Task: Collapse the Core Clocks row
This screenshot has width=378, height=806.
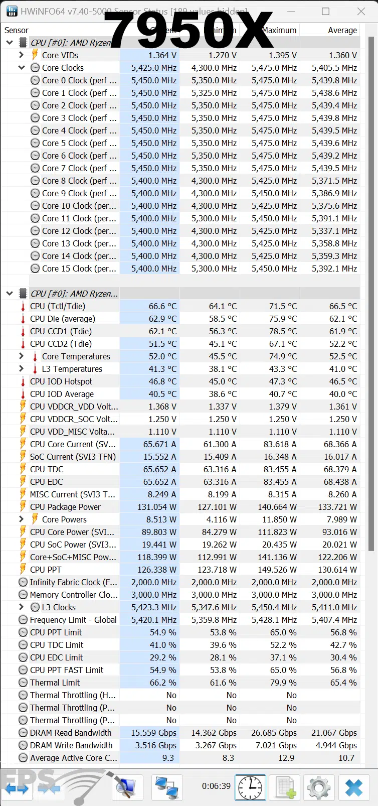Action: (21, 68)
